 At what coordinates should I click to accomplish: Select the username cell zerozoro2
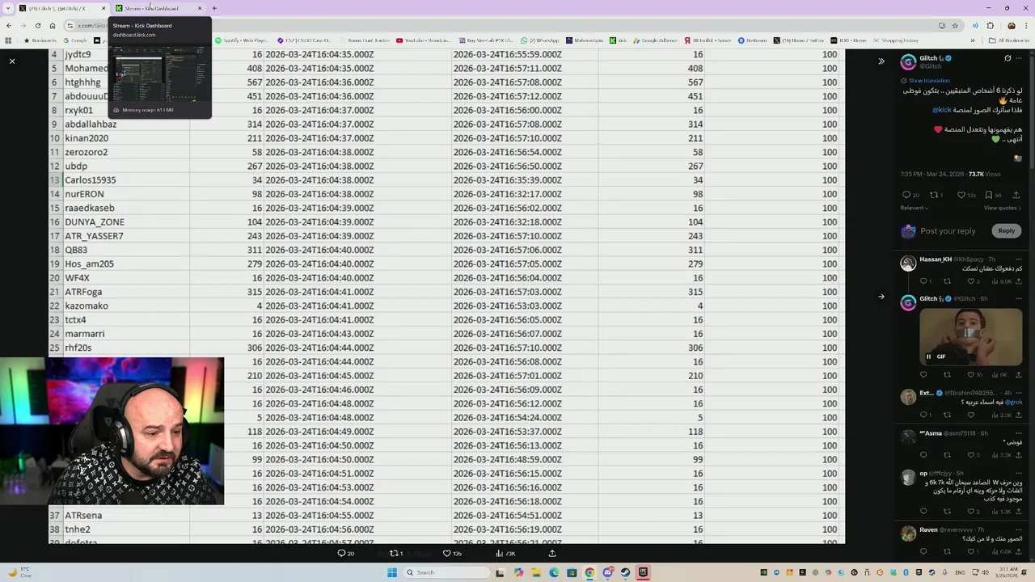point(126,152)
